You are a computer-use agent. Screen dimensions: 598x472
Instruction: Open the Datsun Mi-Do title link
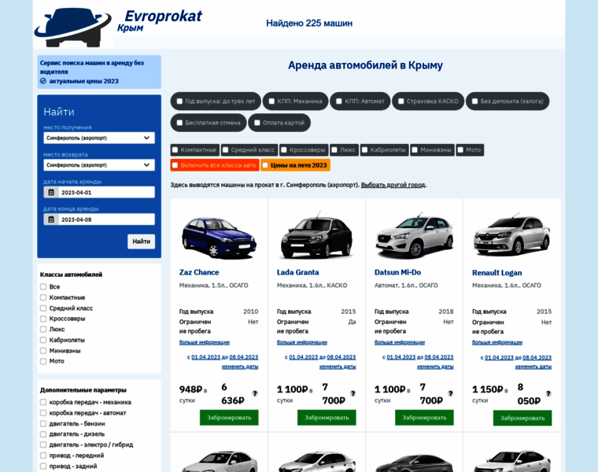coord(398,272)
